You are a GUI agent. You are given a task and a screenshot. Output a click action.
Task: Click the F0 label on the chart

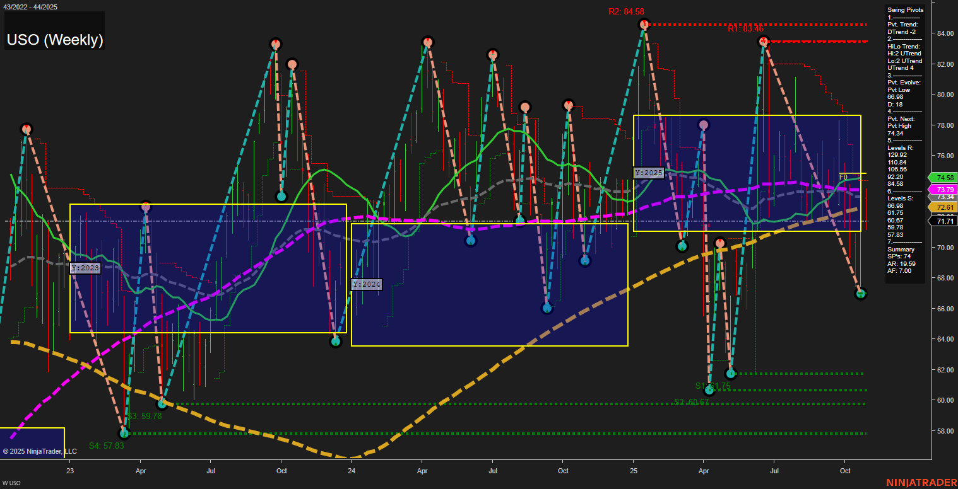[x=843, y=177]
